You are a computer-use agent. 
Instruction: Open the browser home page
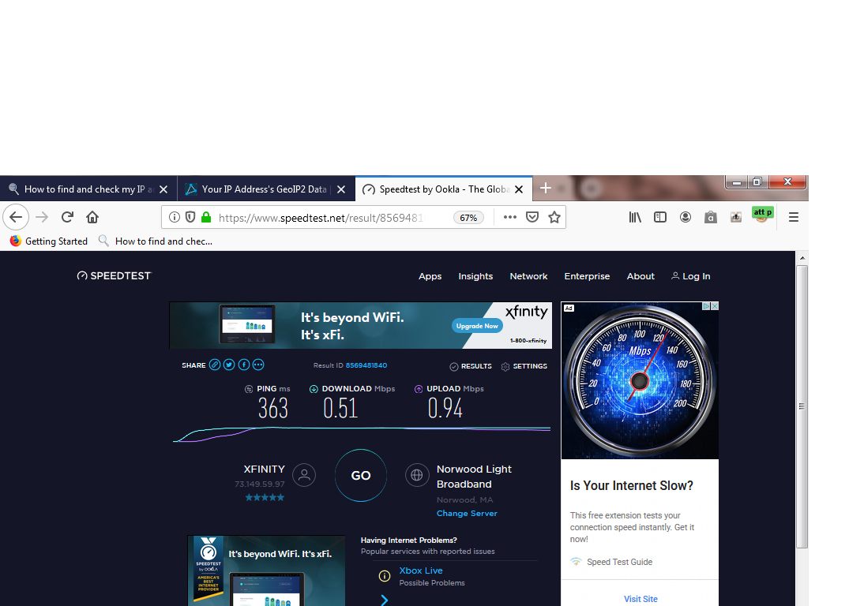[x=92, y=218]
